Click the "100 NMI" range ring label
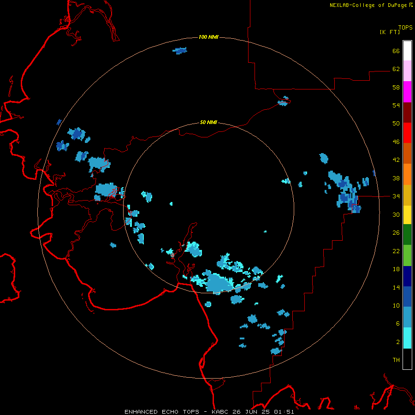This screenshot has width=415, height=415. pyautogui.click(x=208, y=37)
